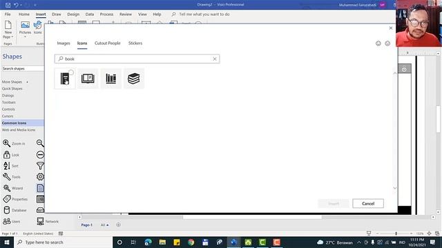Click the Icons ribbon button
The image size is (442, 248).
coord(37,28)
